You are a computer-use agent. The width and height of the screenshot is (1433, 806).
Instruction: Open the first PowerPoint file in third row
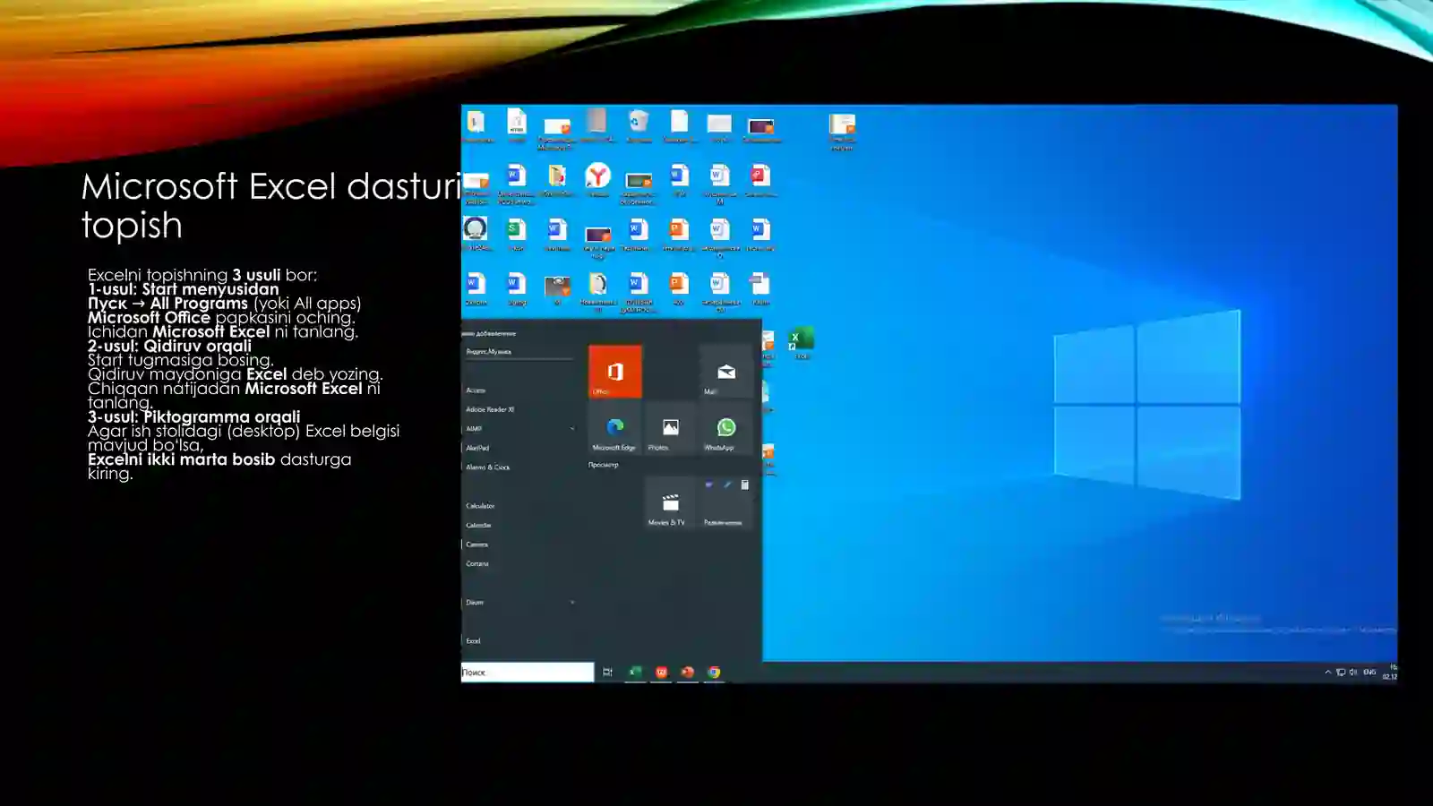click(x=679, y=235)
